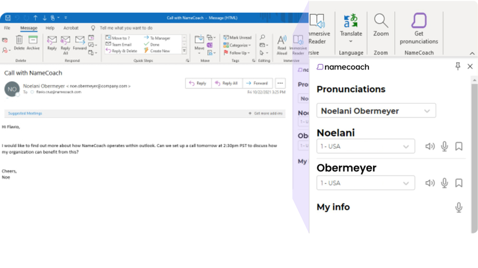478x268 pixels.
Task: Click the Ignore conversation icon
Action: (x=5, y=40)
